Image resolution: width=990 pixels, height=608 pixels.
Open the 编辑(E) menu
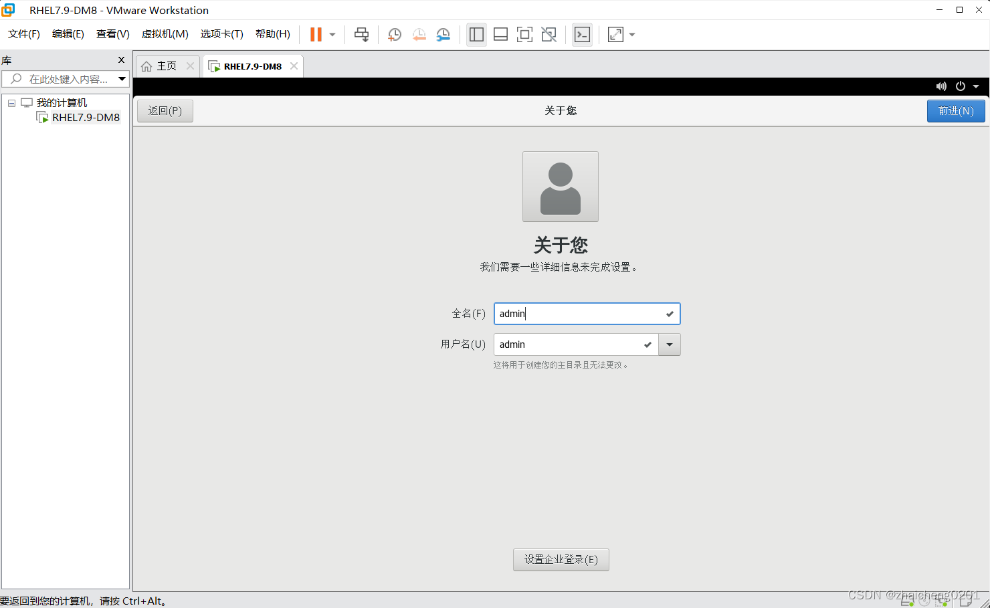point(68,34)
